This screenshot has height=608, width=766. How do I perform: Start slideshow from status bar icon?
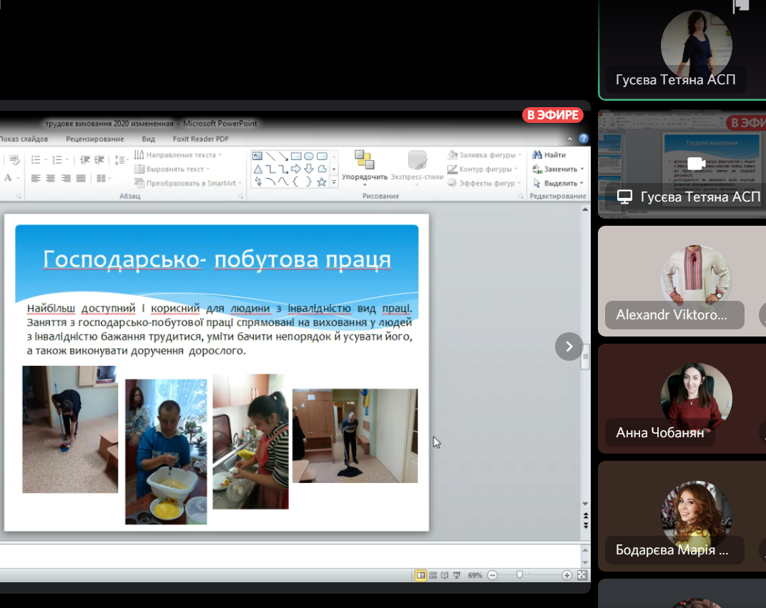[x=456, y=575]
